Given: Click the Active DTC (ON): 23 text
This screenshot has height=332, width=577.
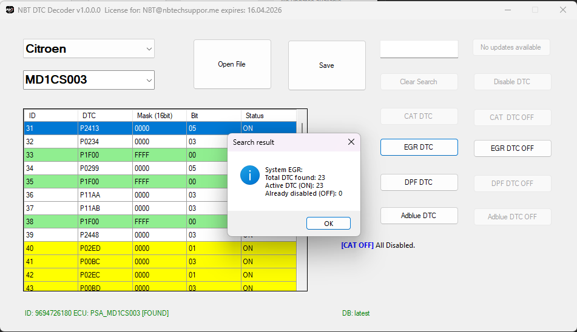Looking at the screenshot, I should tap(294, 185).
